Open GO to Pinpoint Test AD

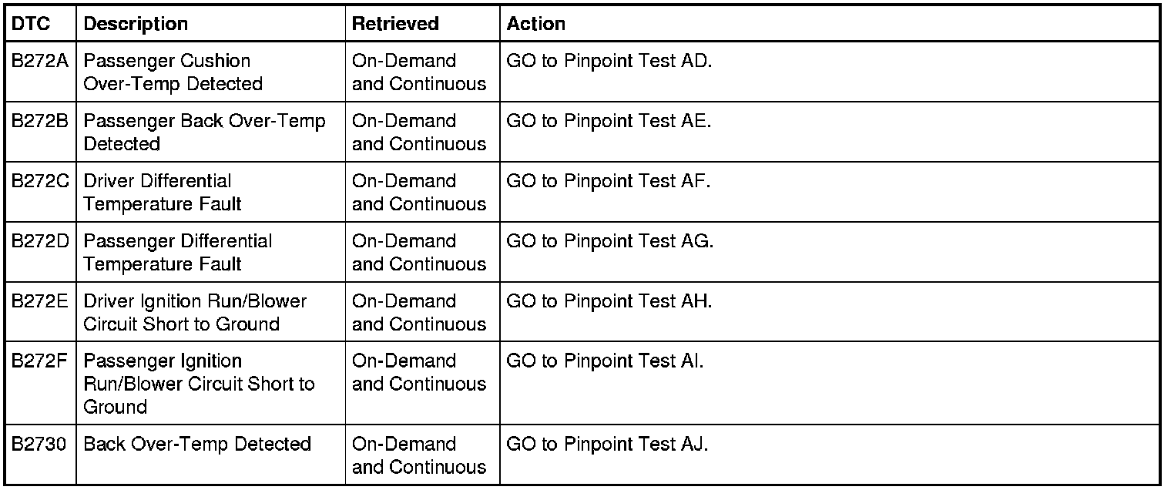[609, 61]
